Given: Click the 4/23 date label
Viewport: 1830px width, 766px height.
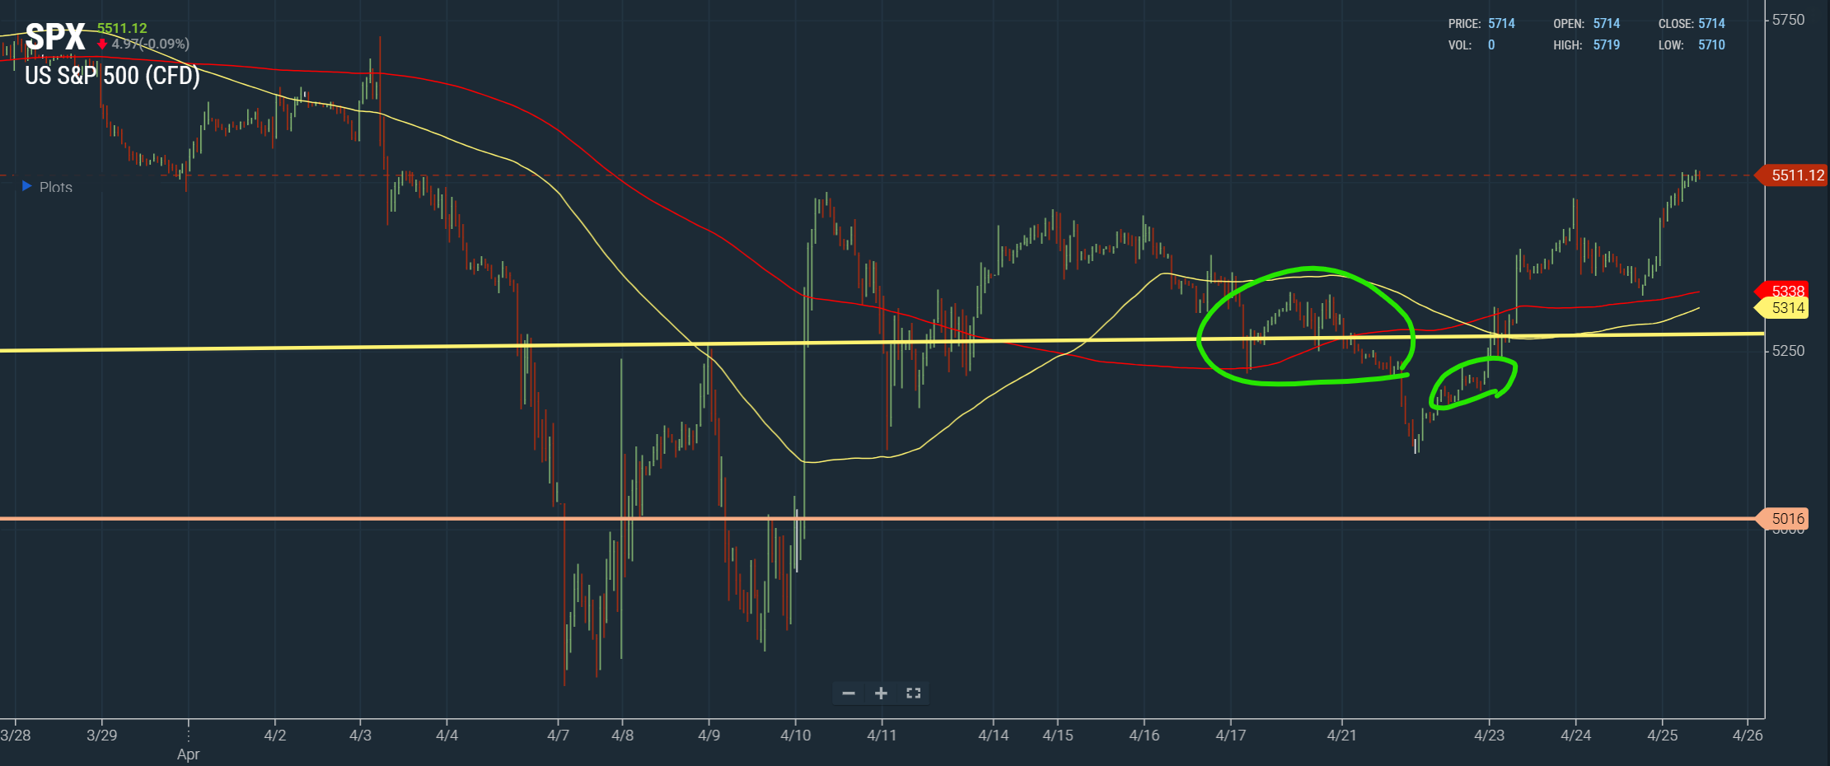Looking at the screenshot, I should coord(1489,735).
